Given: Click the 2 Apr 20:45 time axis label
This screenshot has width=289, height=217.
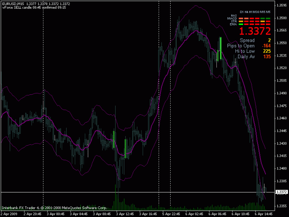Looking at the screenshot, I should 32,214.
